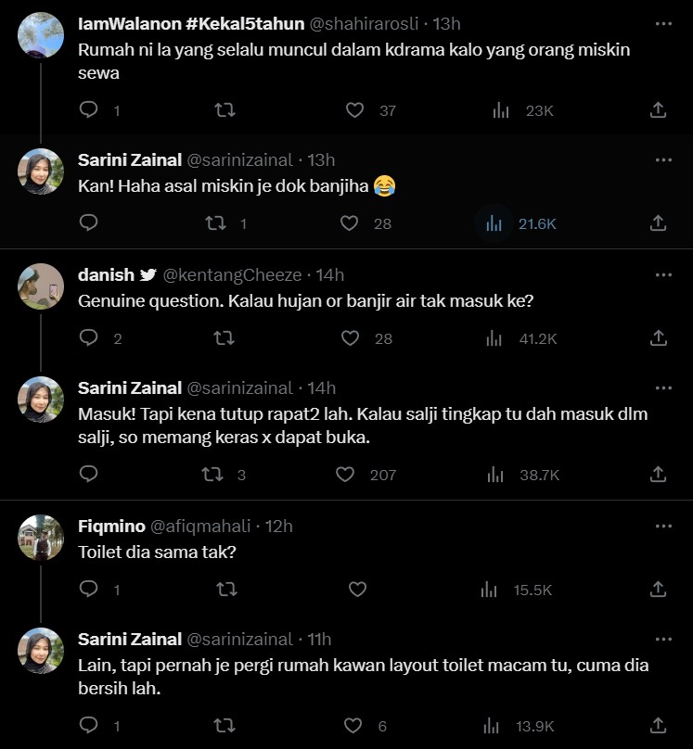Like Sarini's 'Kan! Haha asal miskin' reply
Image resolution: width=693 pixels, height=749 pixels.
[x=349, y=223]
